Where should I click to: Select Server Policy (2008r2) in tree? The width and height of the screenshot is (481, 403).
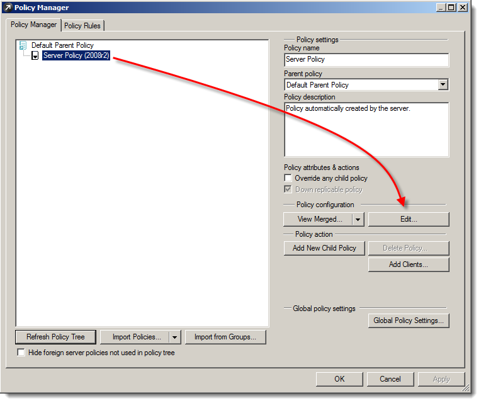point(76,56)
